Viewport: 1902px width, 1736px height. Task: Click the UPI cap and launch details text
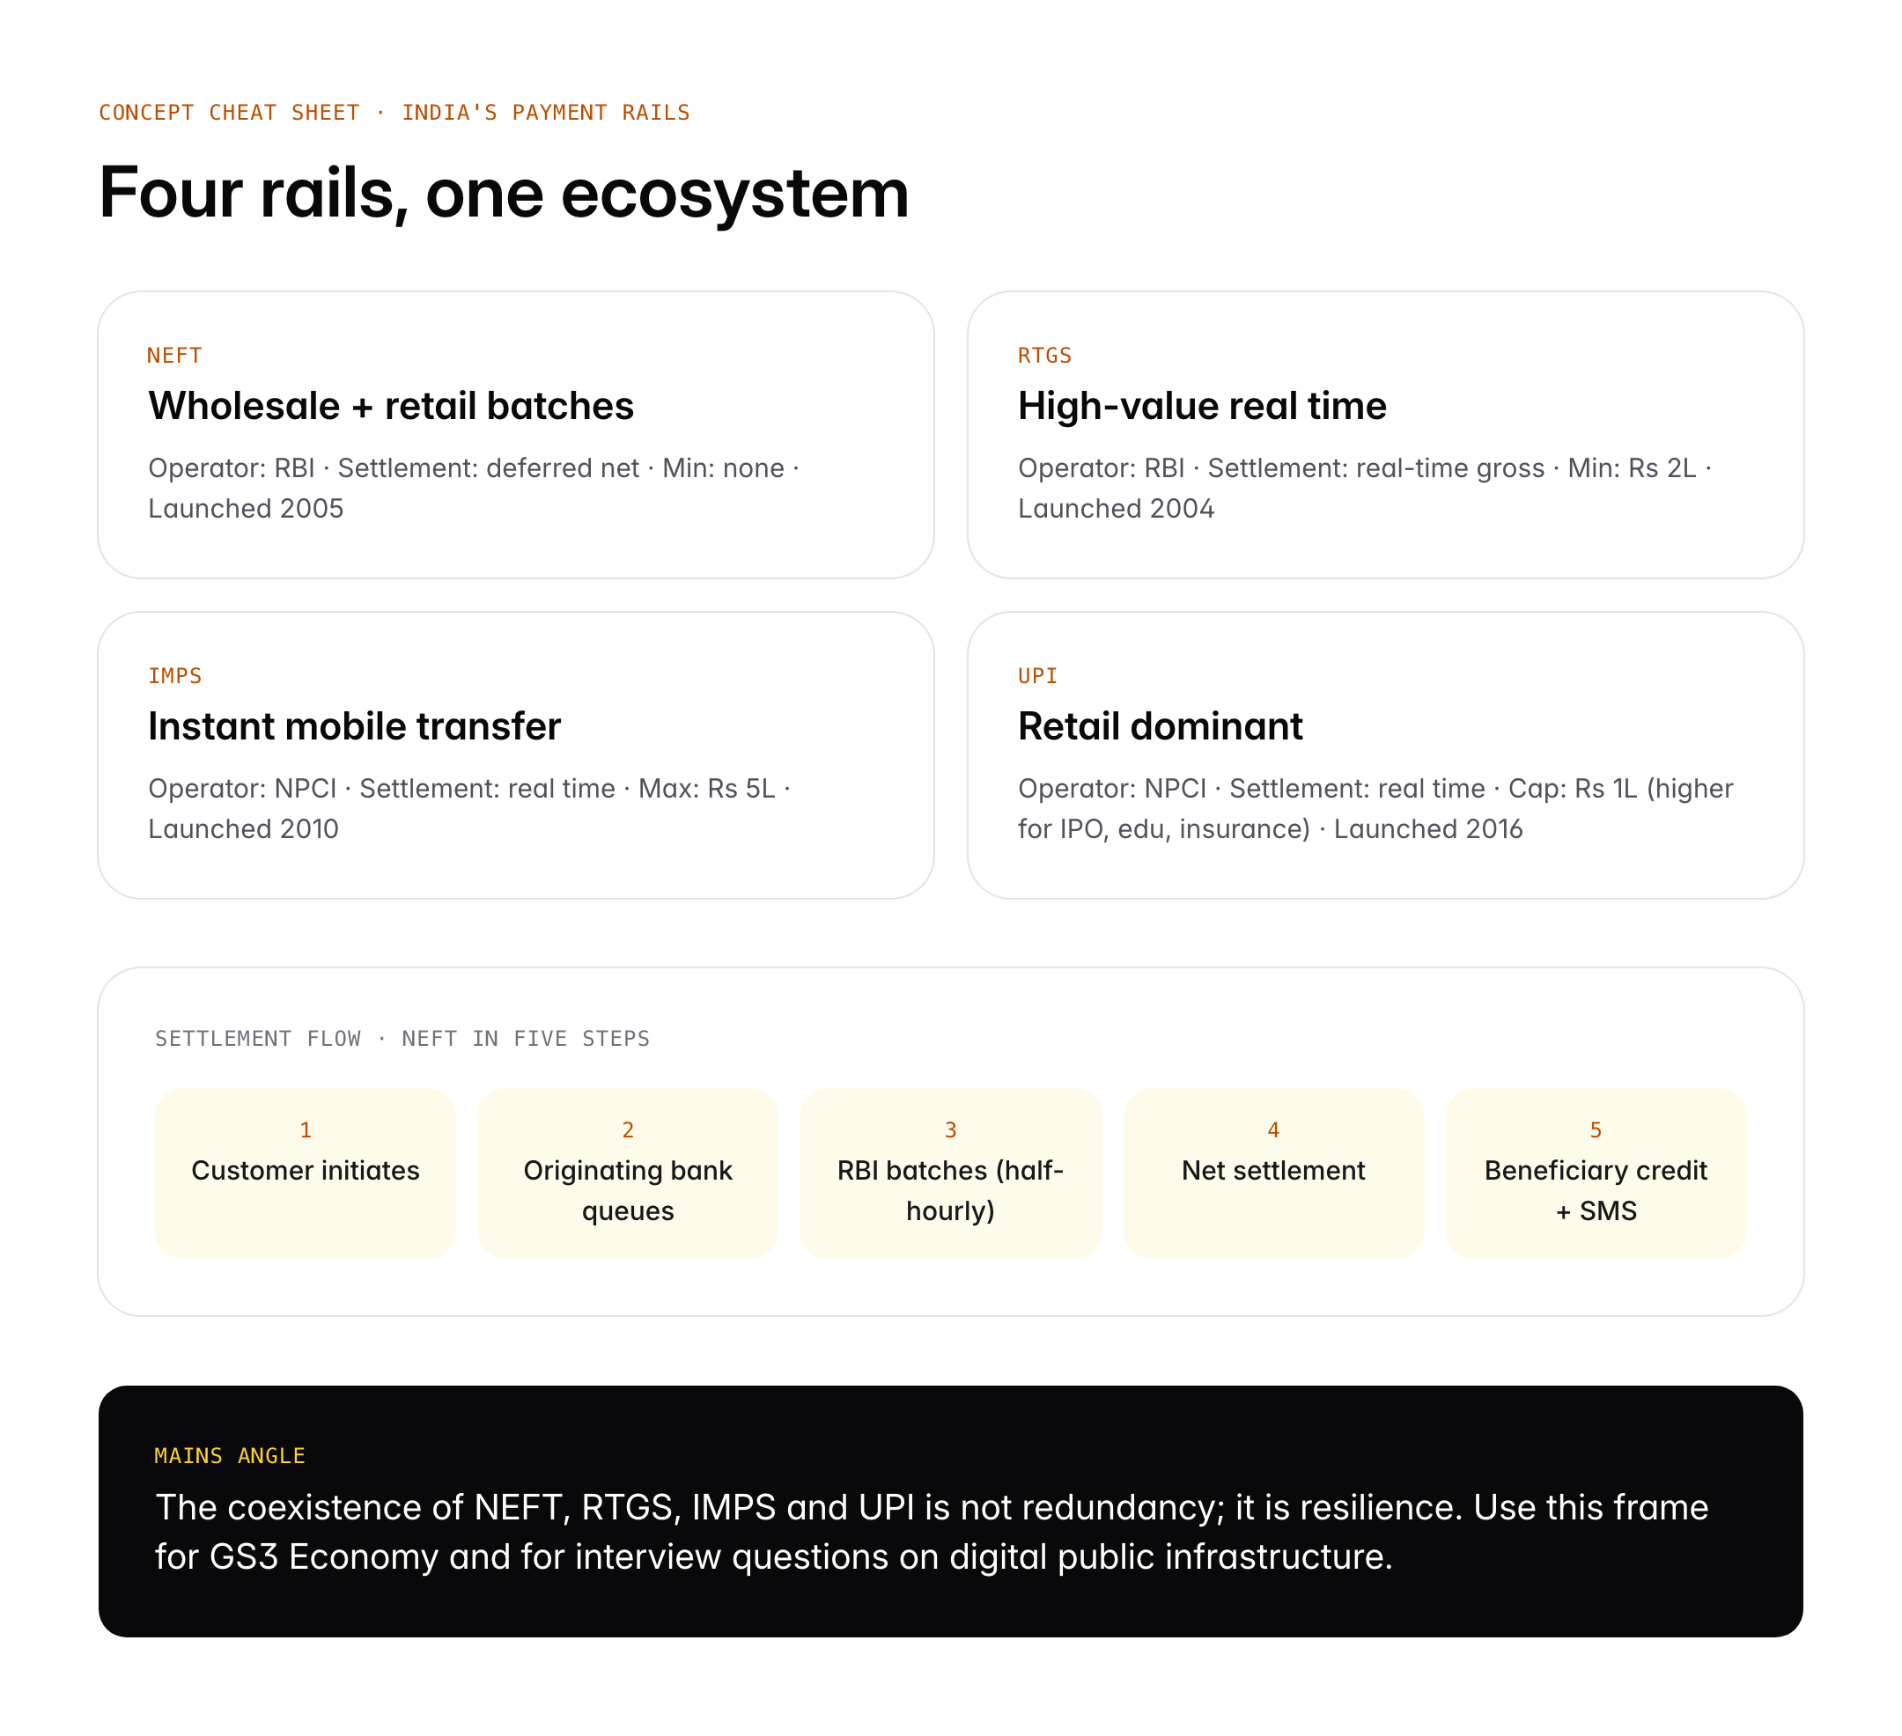(1374, 808)
